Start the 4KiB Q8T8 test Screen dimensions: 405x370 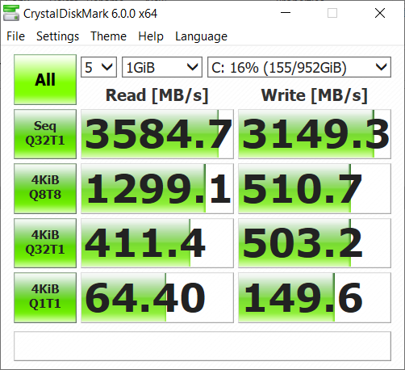(45, 188)
